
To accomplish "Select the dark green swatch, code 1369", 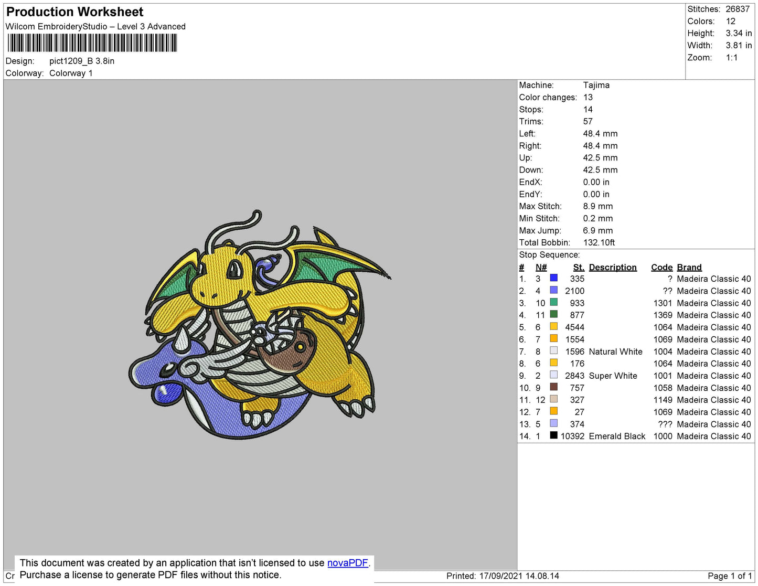I will tap(553, 314).
